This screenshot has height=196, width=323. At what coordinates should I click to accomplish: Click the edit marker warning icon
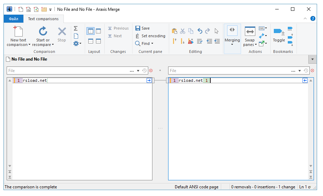point(191,41)
